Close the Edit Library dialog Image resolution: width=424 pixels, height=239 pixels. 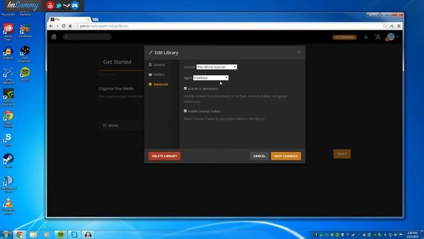tap(299, 52)
